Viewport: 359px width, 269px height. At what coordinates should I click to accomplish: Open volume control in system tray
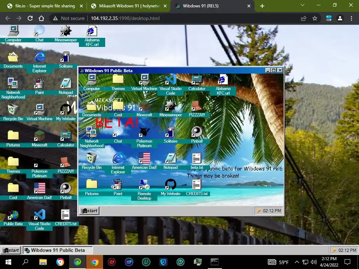(314, 262)
